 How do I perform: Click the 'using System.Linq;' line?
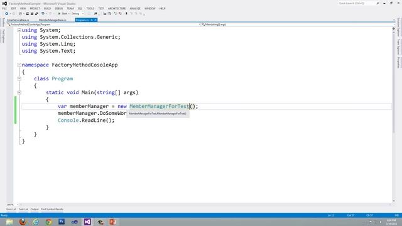click(x=49, y=44)
